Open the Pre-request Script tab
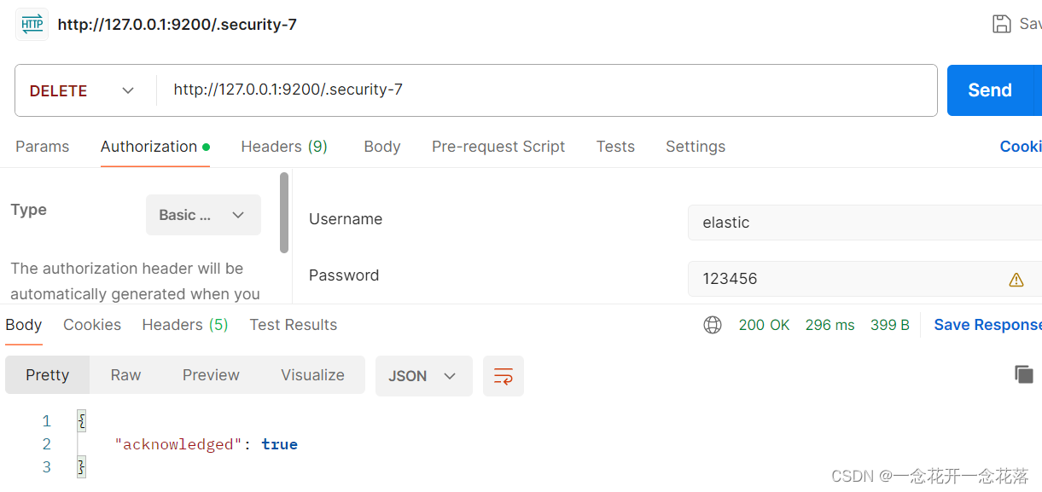This screenshot has width=1042, height=492. coord(498,147)
